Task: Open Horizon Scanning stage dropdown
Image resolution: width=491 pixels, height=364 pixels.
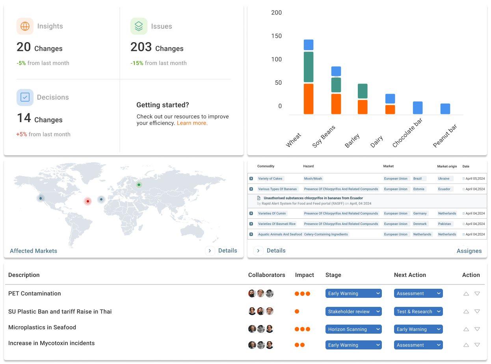Action: [353, 329]
